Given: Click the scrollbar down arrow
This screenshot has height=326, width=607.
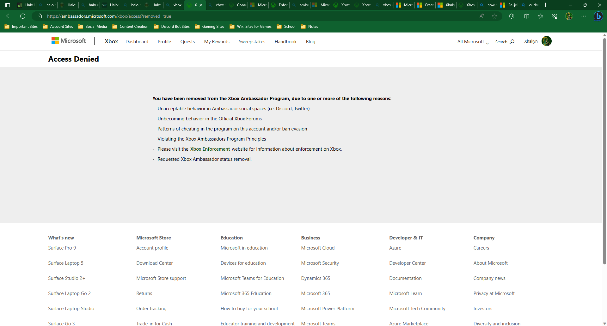Looking at the screenshot, I should click(604, 324).
